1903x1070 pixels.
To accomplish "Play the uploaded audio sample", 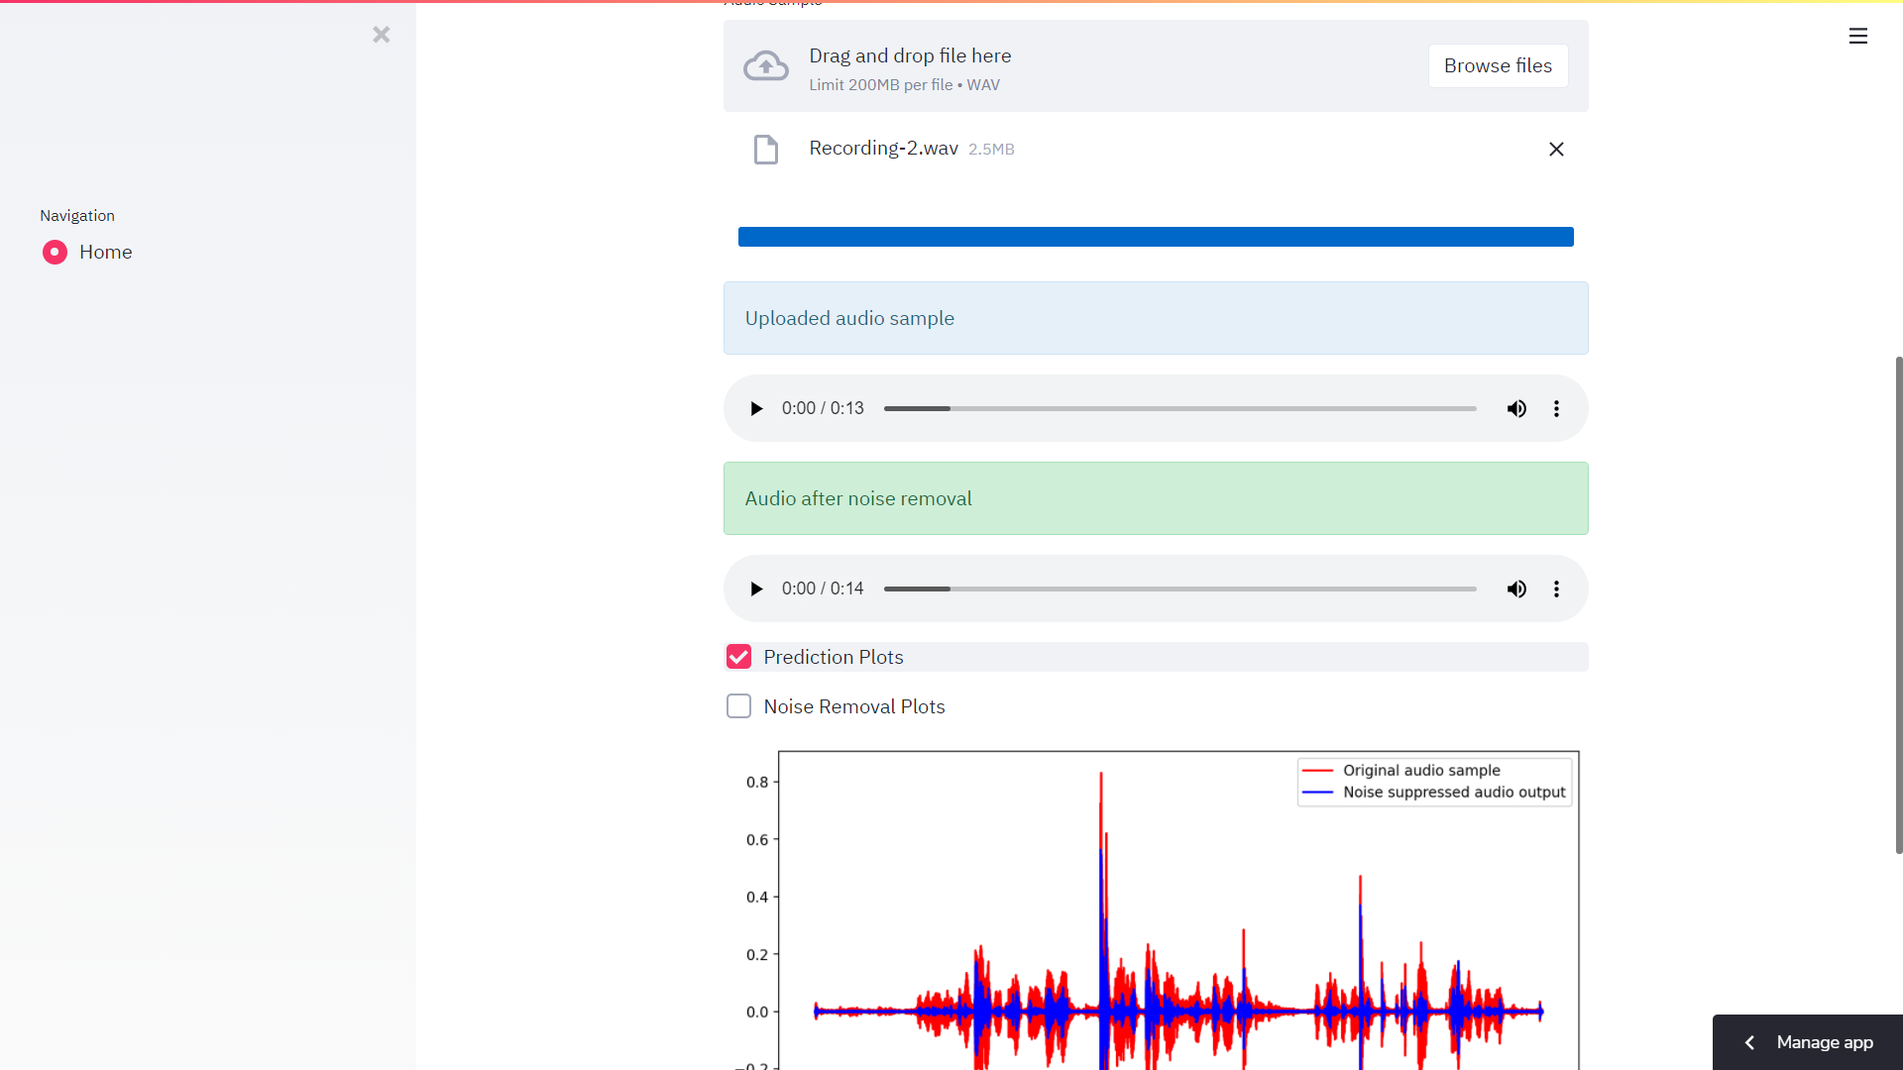I will point(756,408).
